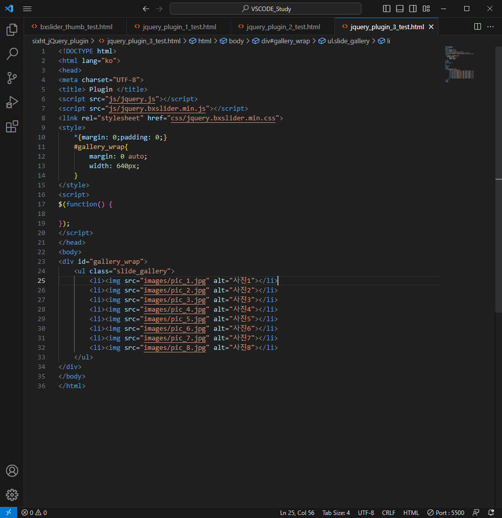The image size is (502, 518).
Task: Click the $(function() { line
Action: pos(85,204)
